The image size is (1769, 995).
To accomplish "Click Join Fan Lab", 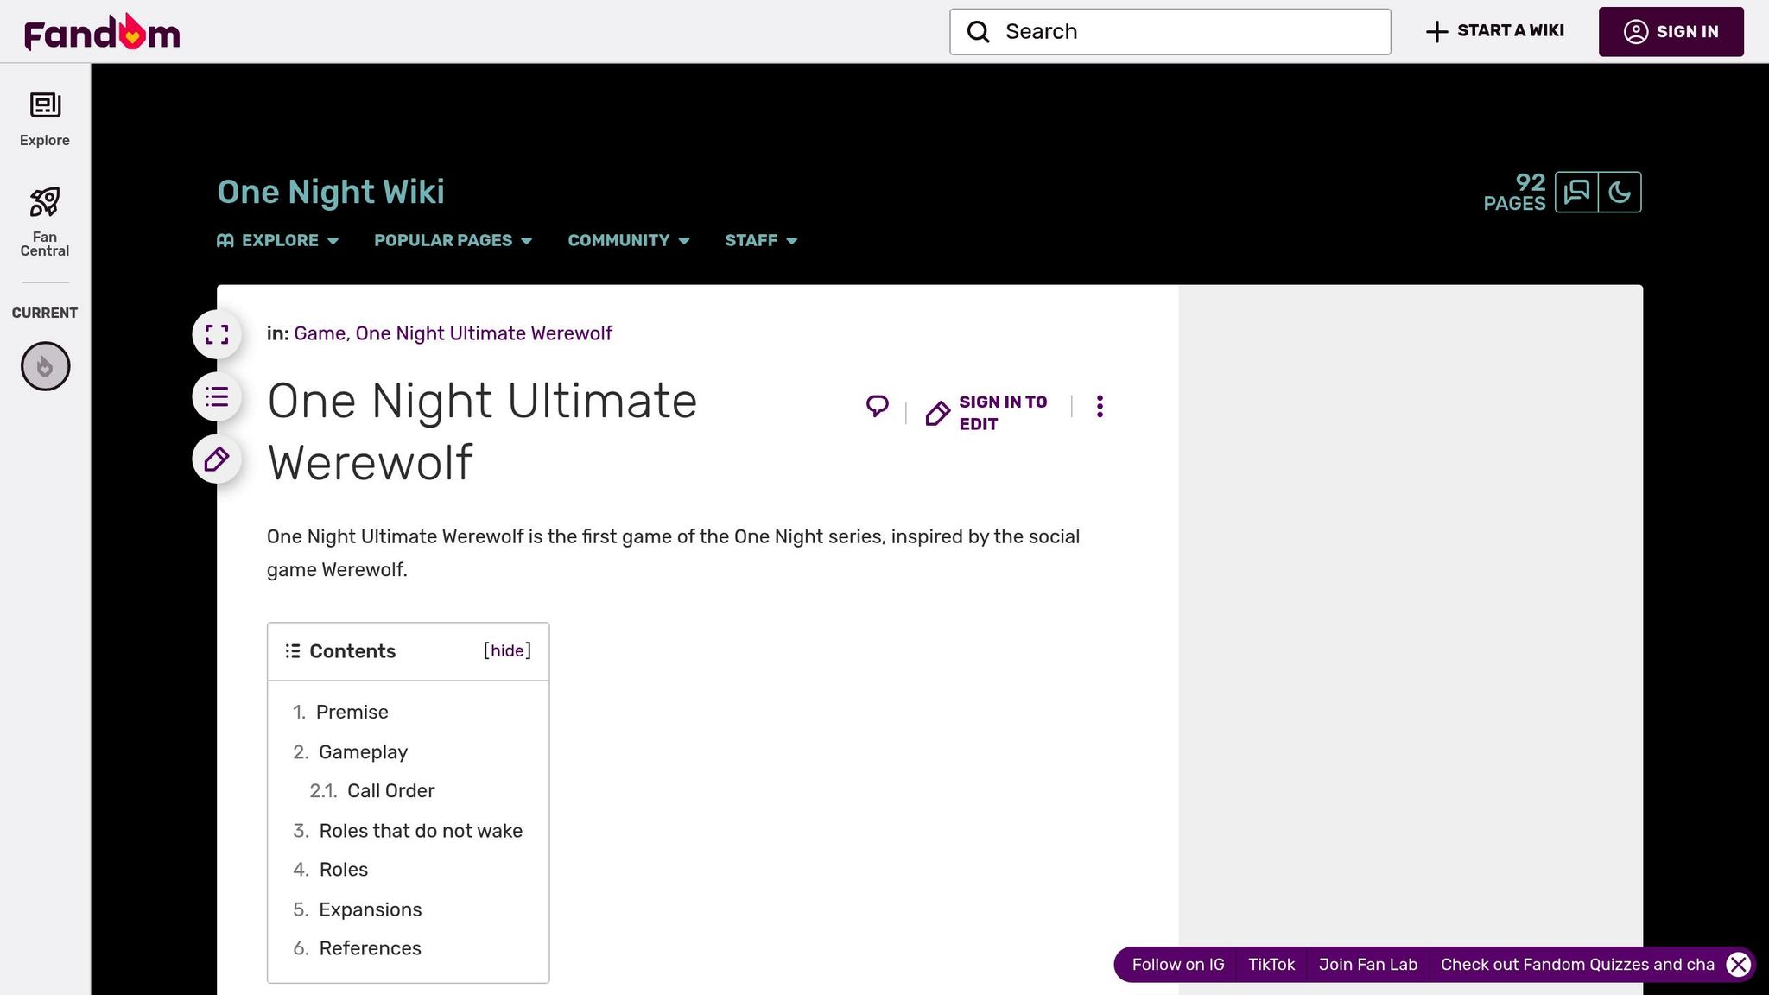I will (x=1368, y=964).
